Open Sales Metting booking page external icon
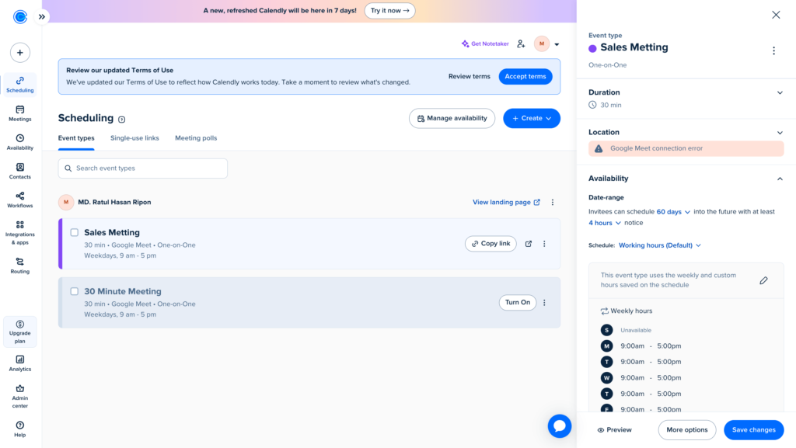 [529, 244]
